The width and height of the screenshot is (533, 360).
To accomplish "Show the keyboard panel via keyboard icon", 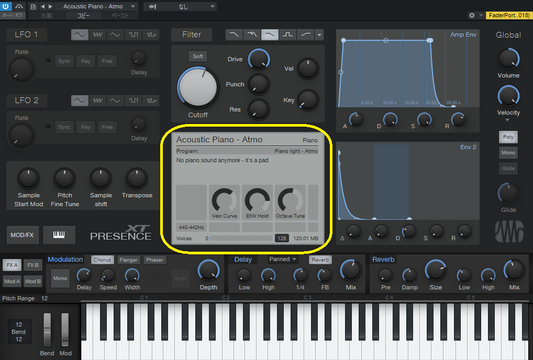I will [x=59, y=234].
